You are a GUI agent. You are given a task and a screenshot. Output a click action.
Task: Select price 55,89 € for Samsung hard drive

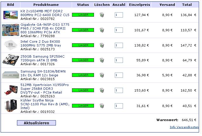click(143, 60)
